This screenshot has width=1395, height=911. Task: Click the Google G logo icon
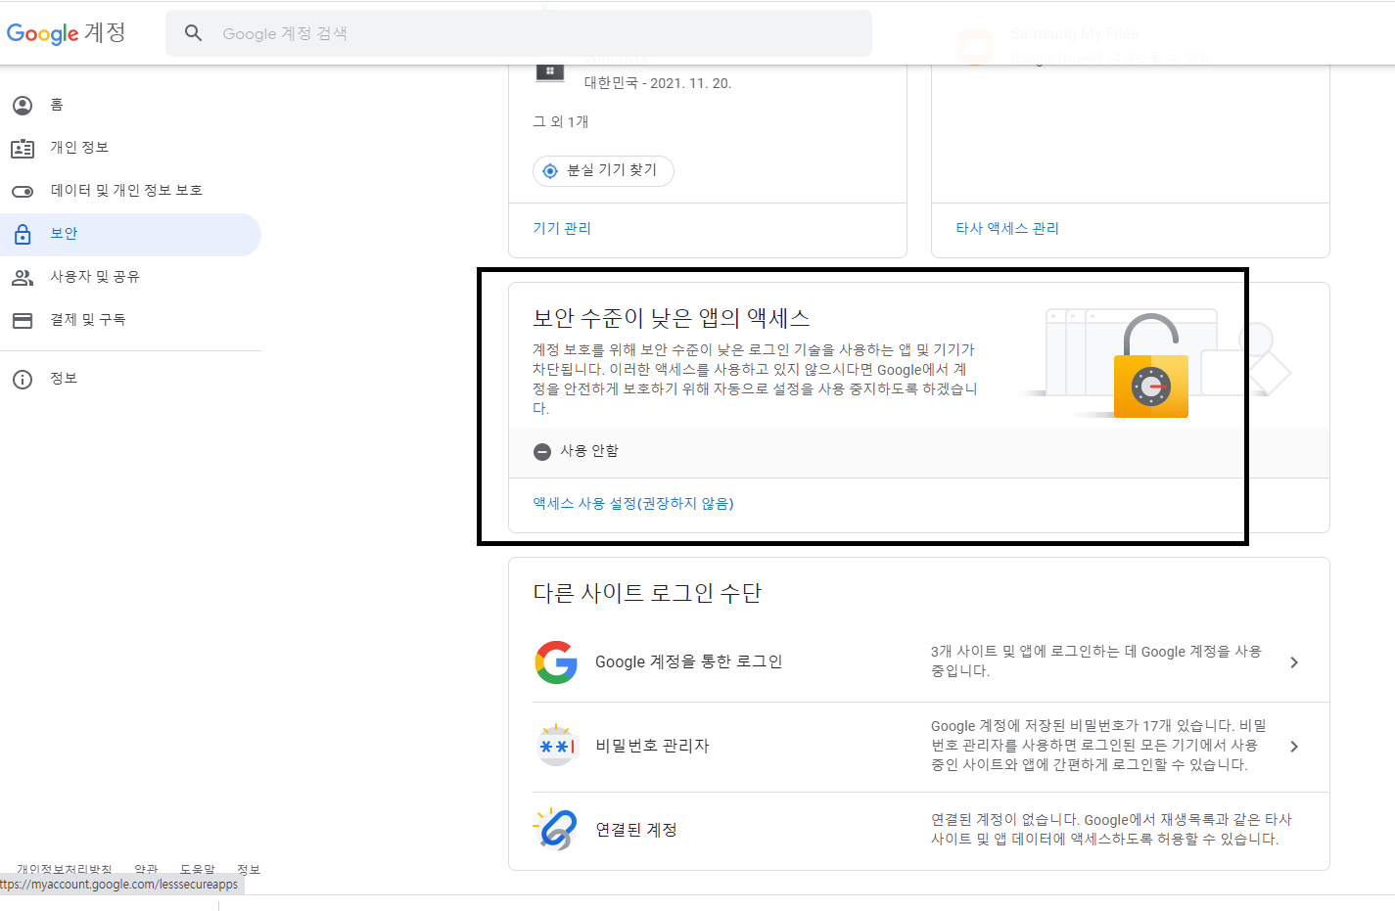click(556, 662)
